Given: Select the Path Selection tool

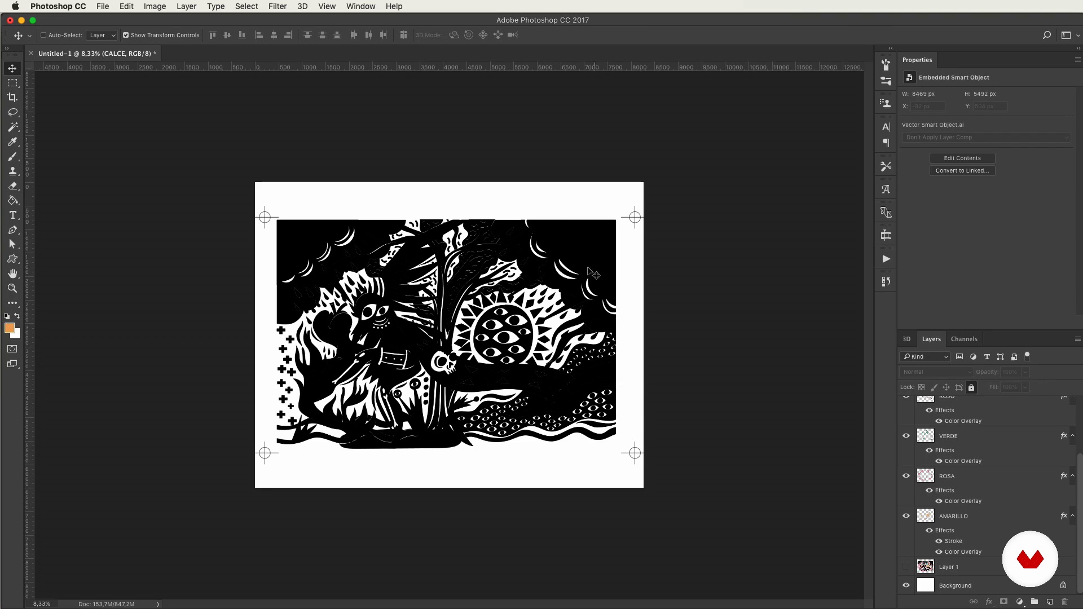Looking at the screenshot, I should point(12,244).
